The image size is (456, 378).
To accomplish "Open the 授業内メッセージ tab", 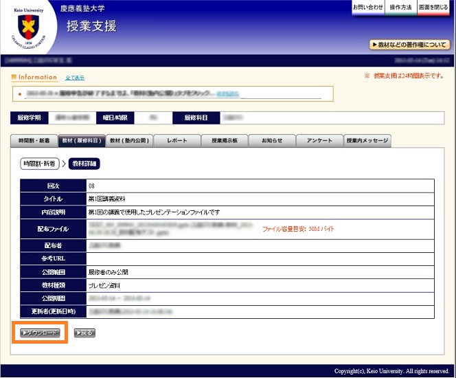I will [367, 141].
